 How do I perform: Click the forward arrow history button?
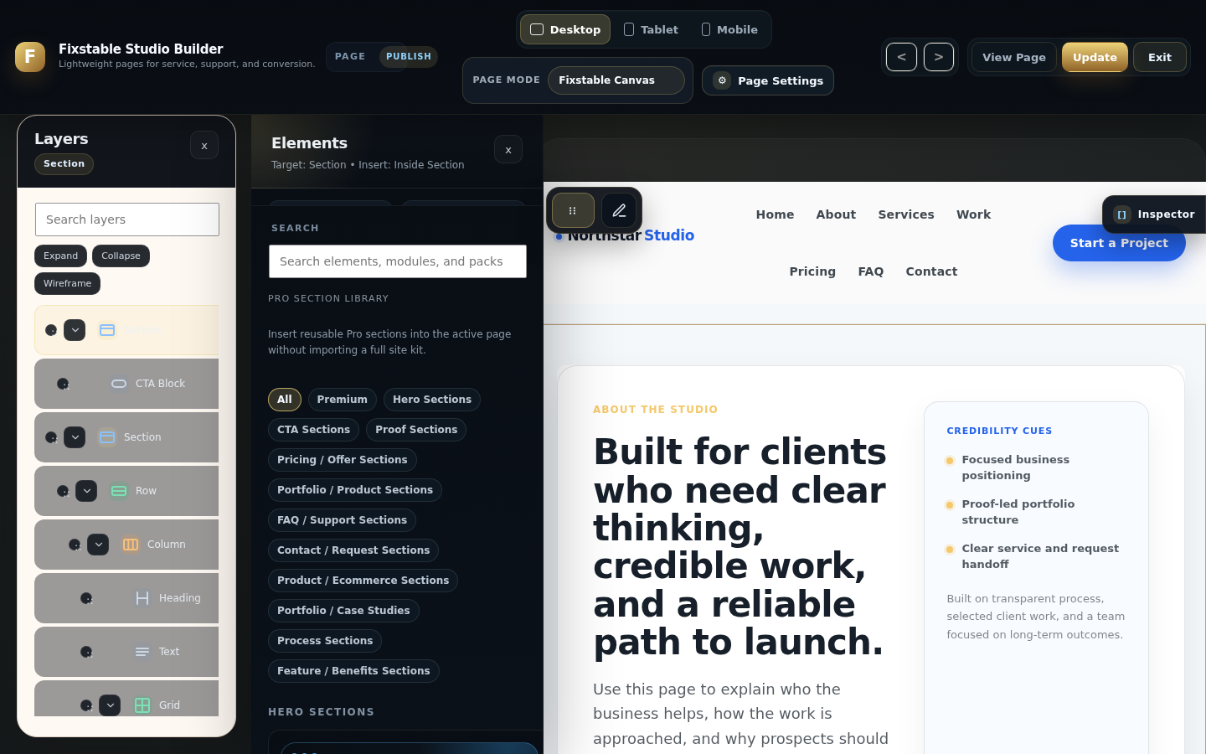(x=939, y=57)
